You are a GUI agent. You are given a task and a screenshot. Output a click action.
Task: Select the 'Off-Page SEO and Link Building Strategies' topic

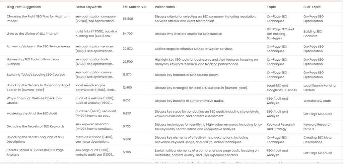[x=281, y=34]
